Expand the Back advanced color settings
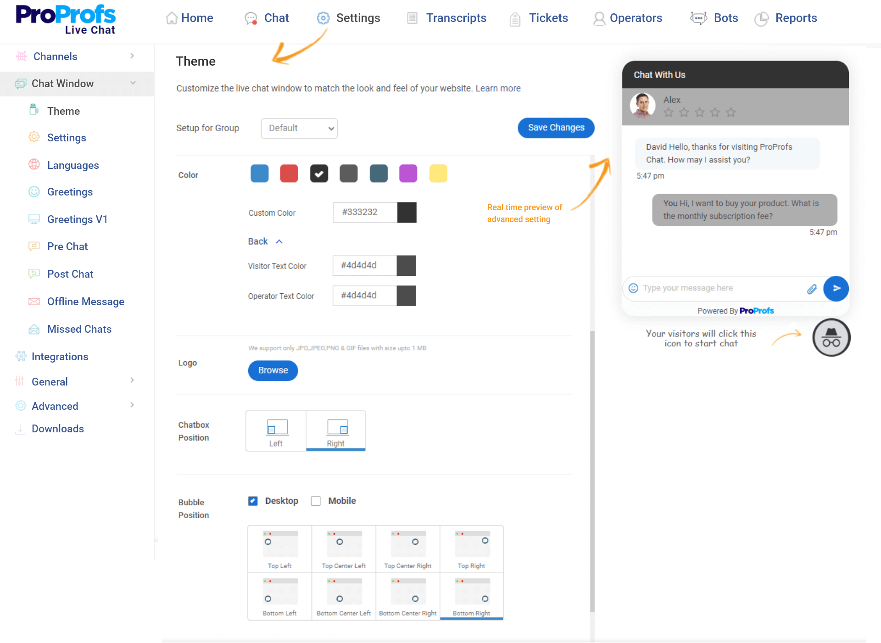881x643 pixels. click(266, 241)
